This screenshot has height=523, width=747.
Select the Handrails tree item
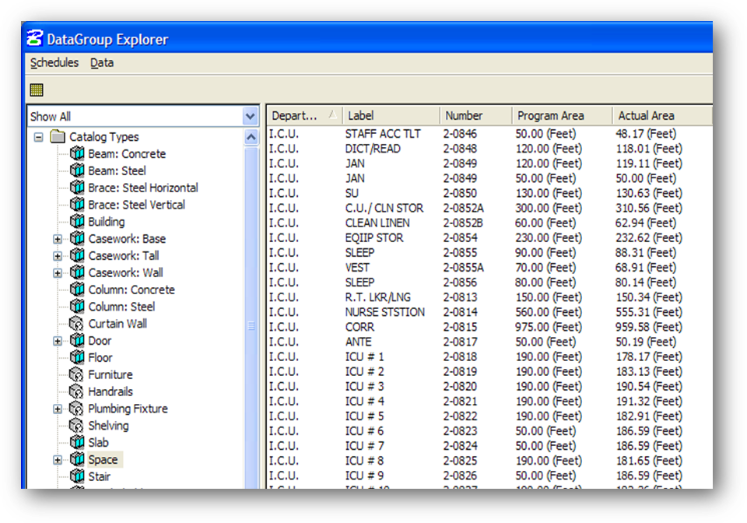[110, 391]
